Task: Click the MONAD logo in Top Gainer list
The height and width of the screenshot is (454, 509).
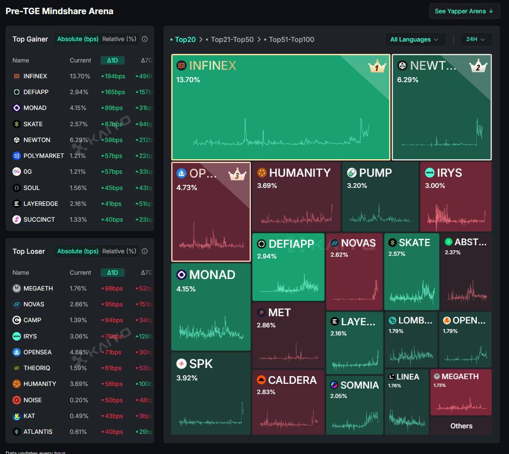Action: [x=17, y=108]
